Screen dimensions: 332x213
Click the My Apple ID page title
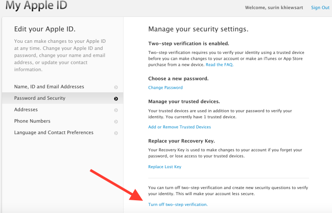(36, 5)
